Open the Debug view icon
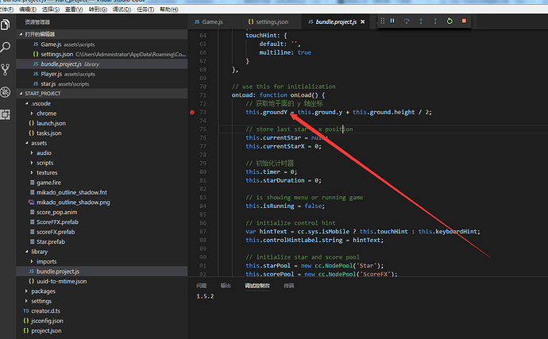Screen dimensions: 548x339 6,92
